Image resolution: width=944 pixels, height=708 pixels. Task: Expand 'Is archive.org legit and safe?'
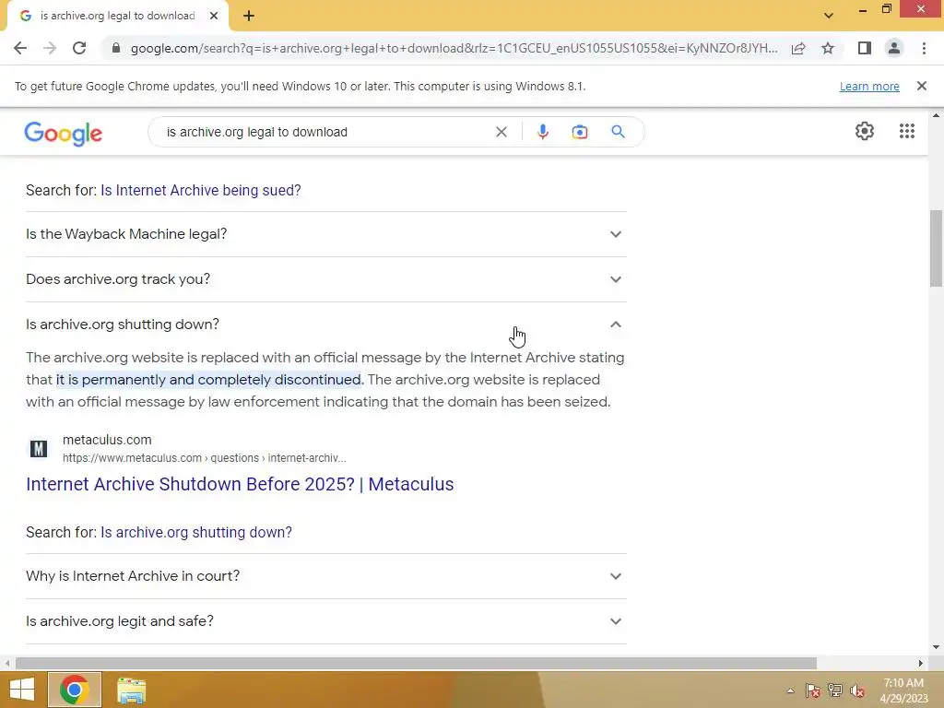(x=325, y=621)
